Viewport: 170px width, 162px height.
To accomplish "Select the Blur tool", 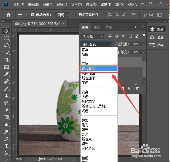I will pos(6,124).
